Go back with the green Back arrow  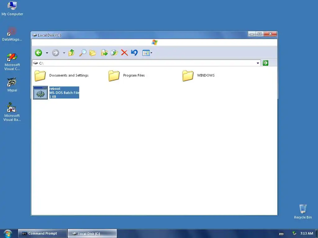38,53
